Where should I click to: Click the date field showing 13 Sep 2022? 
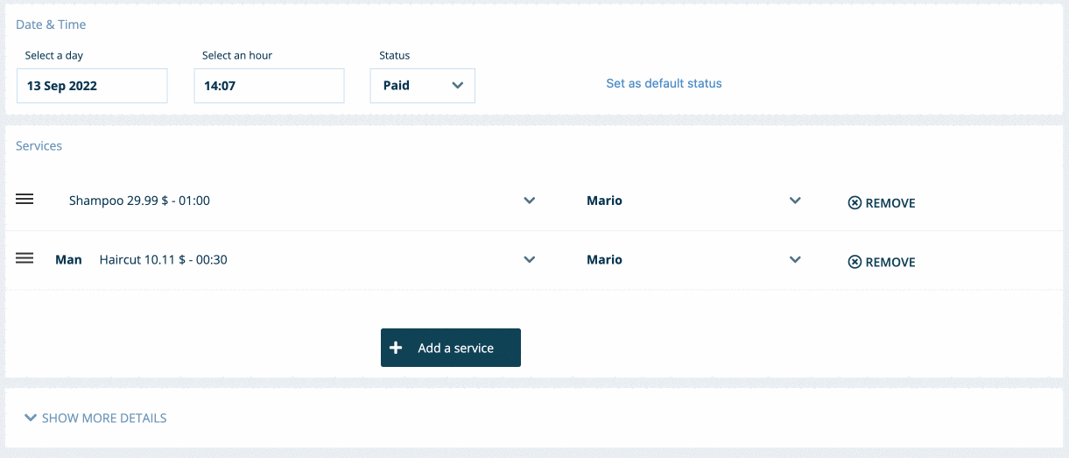pos(92,86)
